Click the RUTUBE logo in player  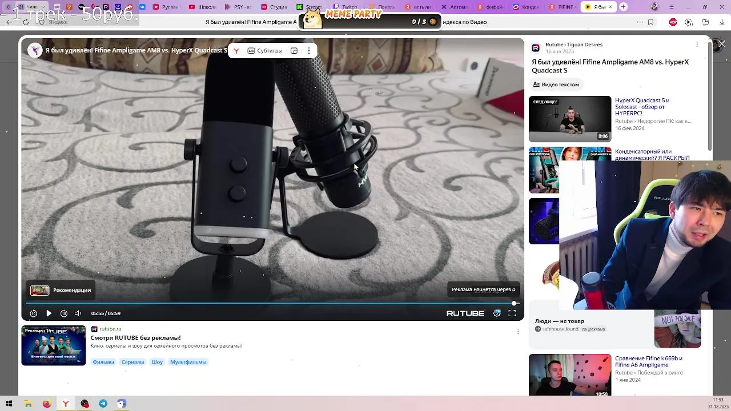[x=465, y=313]
